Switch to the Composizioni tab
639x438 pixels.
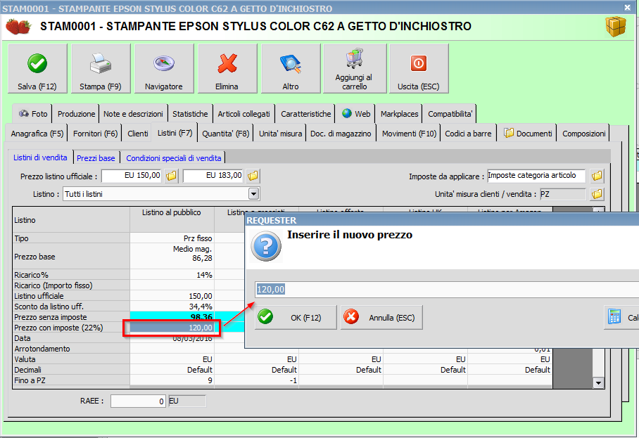coord(584,134)
